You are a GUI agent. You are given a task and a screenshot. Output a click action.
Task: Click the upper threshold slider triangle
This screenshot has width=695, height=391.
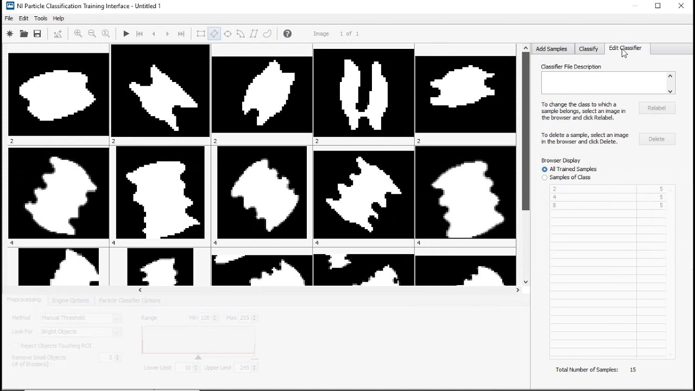point(255,357)
